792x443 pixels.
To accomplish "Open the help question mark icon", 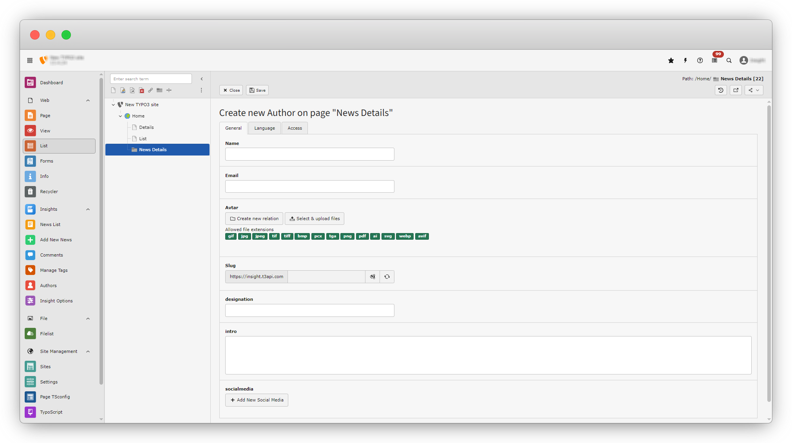I will point(700,60).
